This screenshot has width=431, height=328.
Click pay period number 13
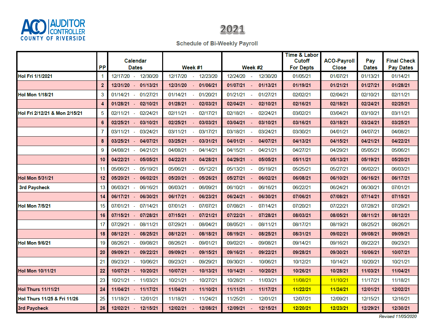[x=102, y=188]
